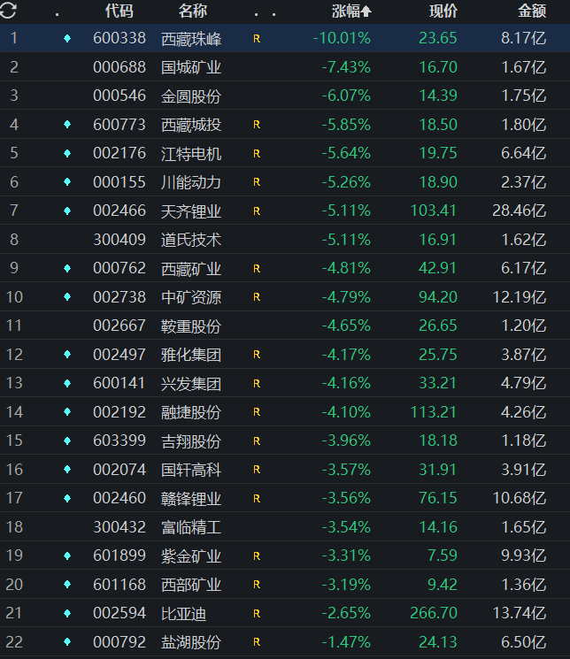Click amount 12.19亿 for 中矿资源
Screen dimensions: 570x659
pos(520,297)
